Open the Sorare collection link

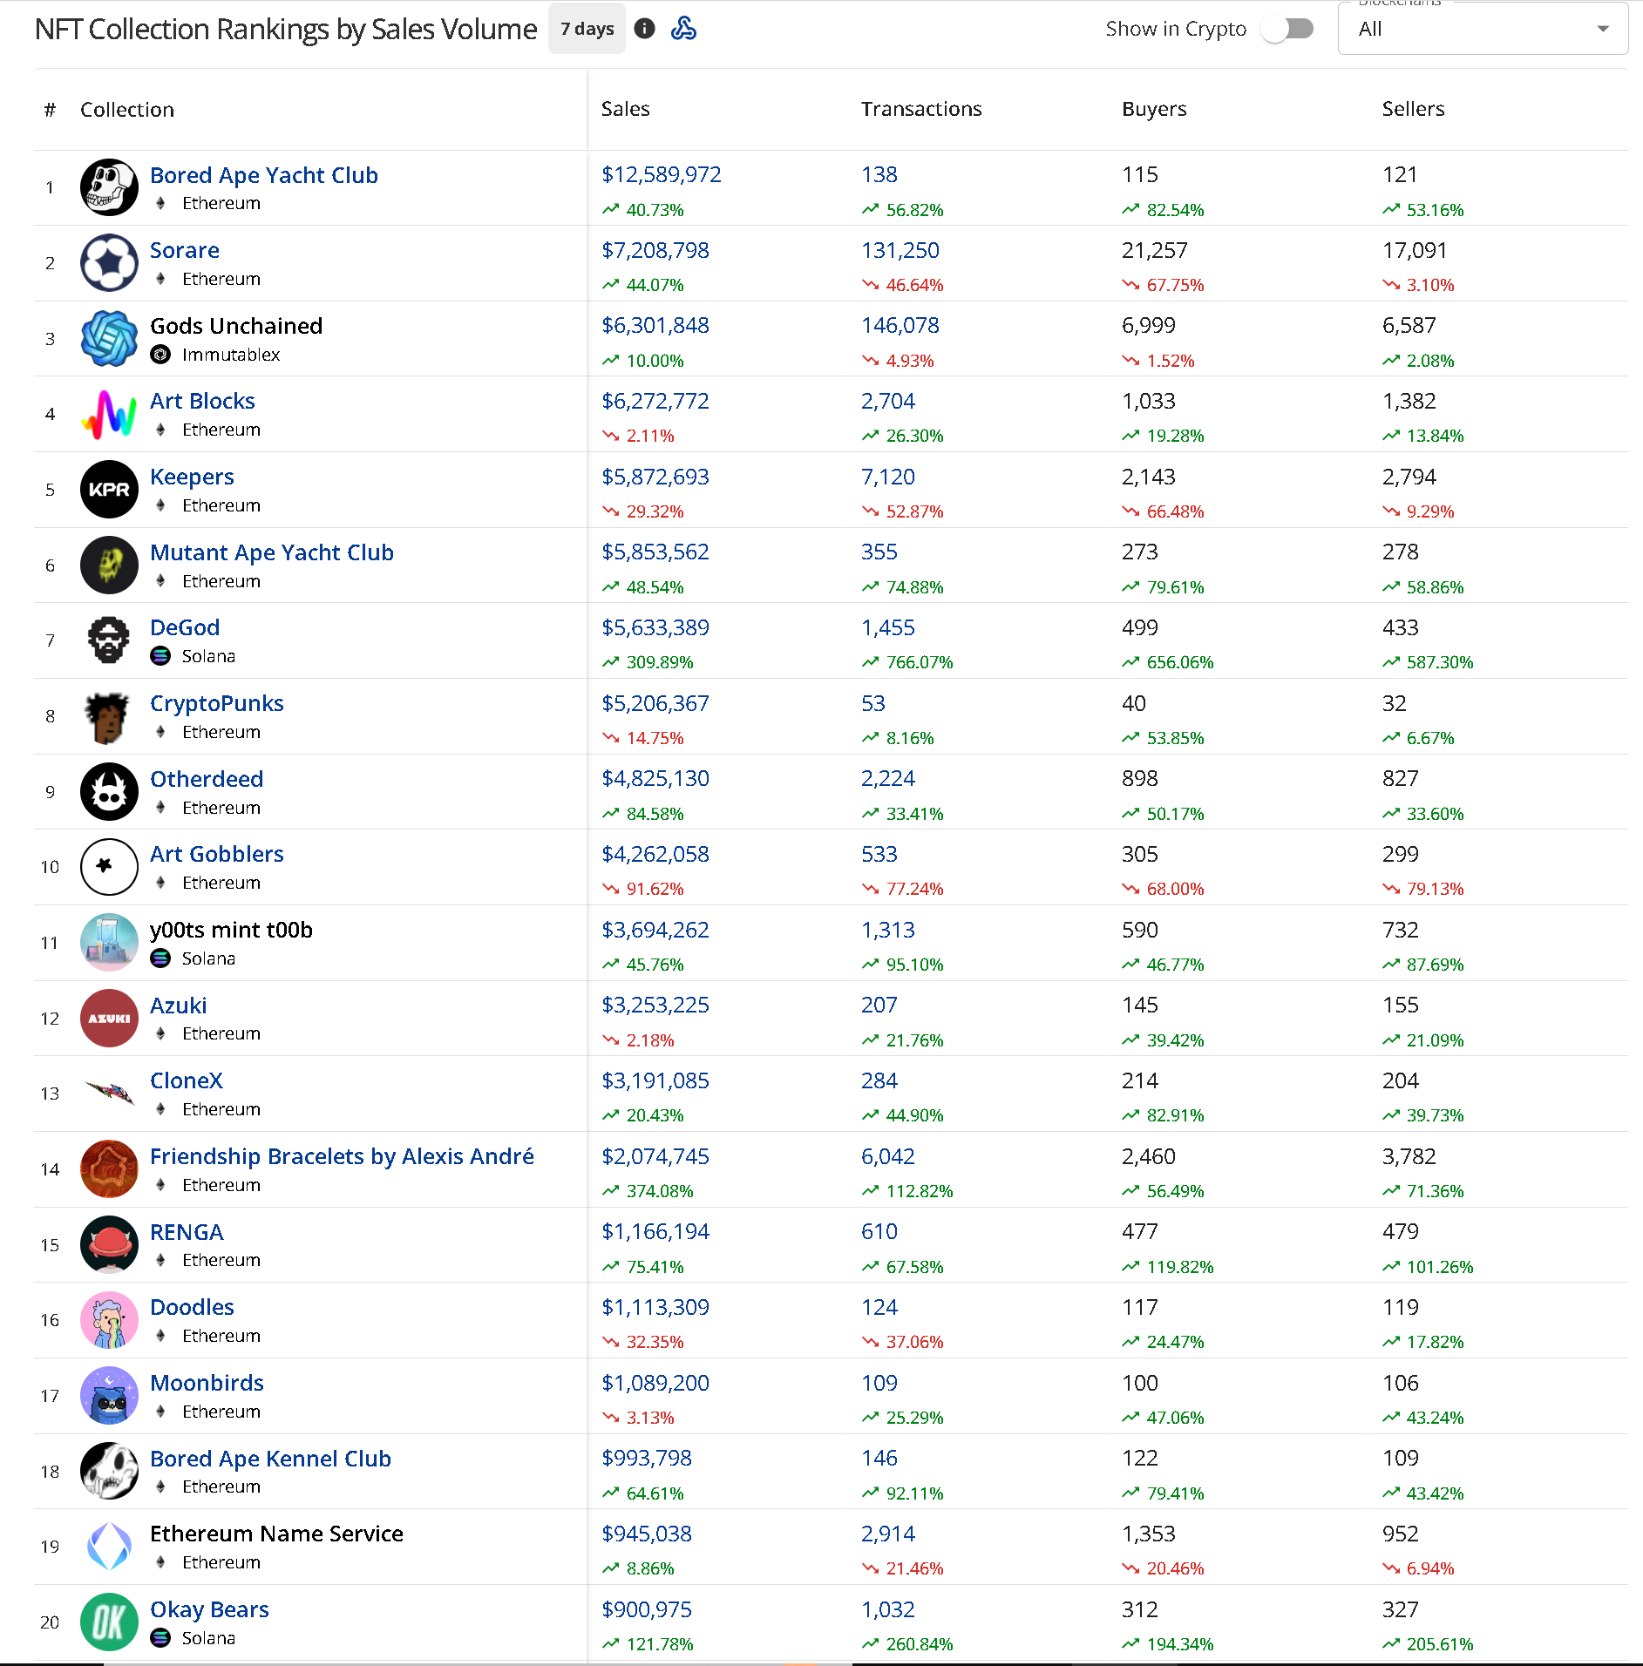pos(185,250)
